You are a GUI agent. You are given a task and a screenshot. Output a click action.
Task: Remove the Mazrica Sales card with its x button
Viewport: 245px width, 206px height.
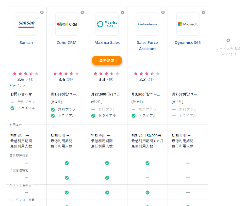tap(123, 12)
